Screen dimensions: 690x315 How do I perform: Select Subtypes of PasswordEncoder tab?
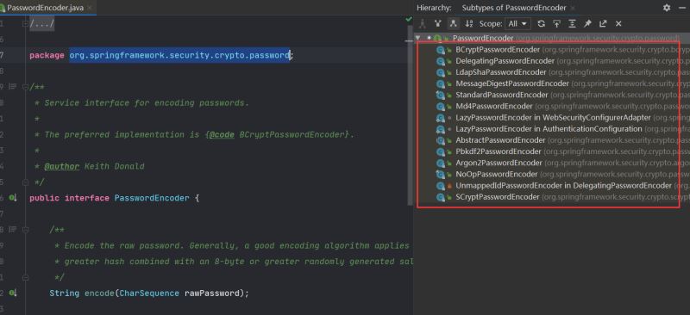pos(514,8)
